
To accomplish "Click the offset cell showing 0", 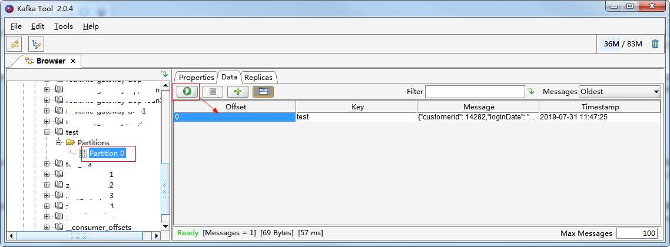I will point(234,117).
